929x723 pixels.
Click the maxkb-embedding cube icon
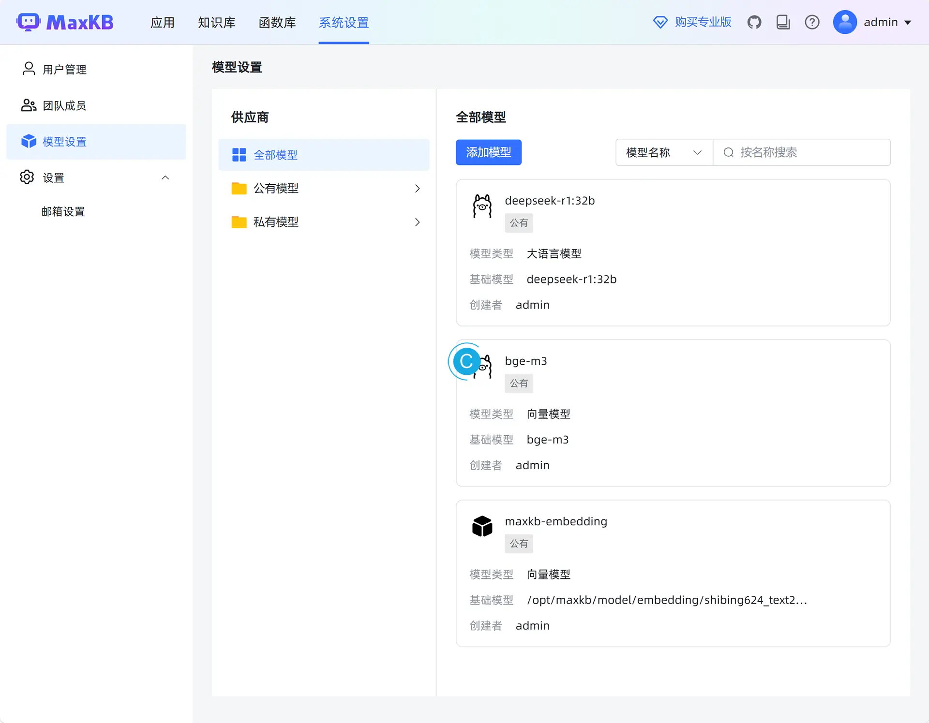tap(482, 526)
